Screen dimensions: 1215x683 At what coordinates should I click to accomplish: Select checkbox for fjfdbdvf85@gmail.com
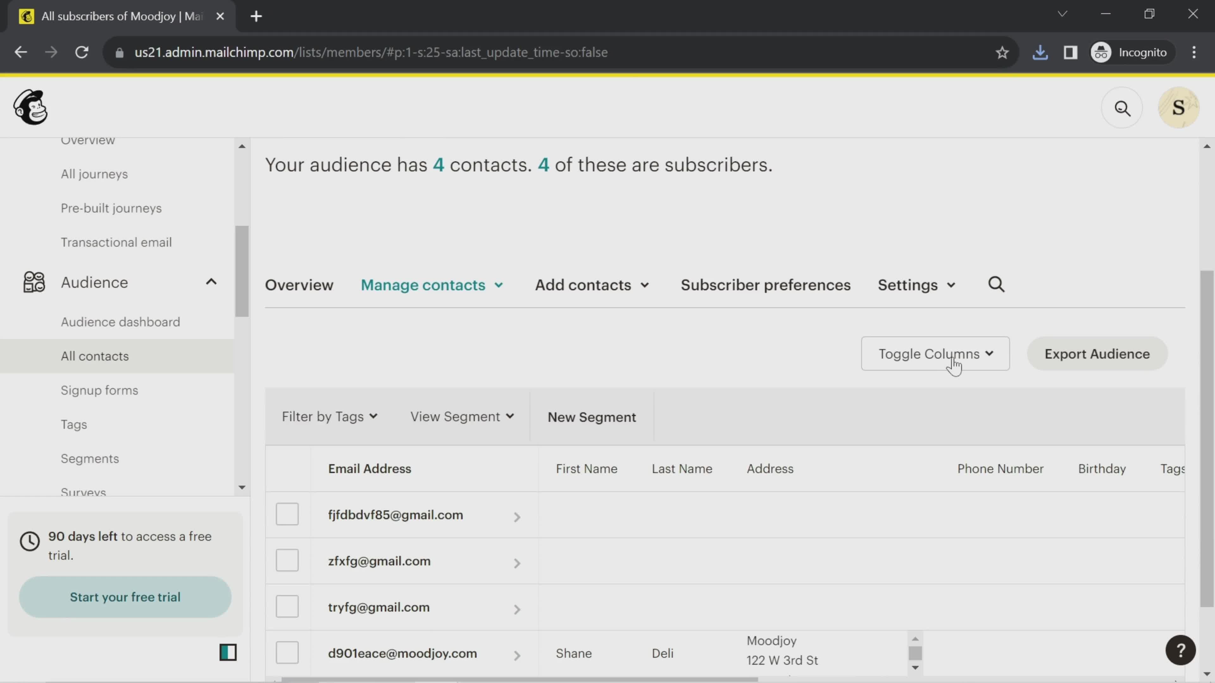tap(287, 514)
